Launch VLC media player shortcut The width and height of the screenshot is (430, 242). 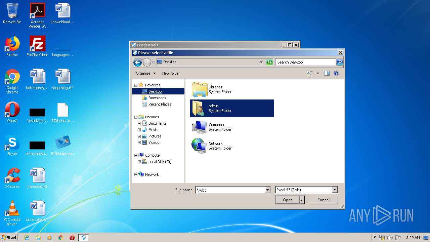click(x=12, y=213)
